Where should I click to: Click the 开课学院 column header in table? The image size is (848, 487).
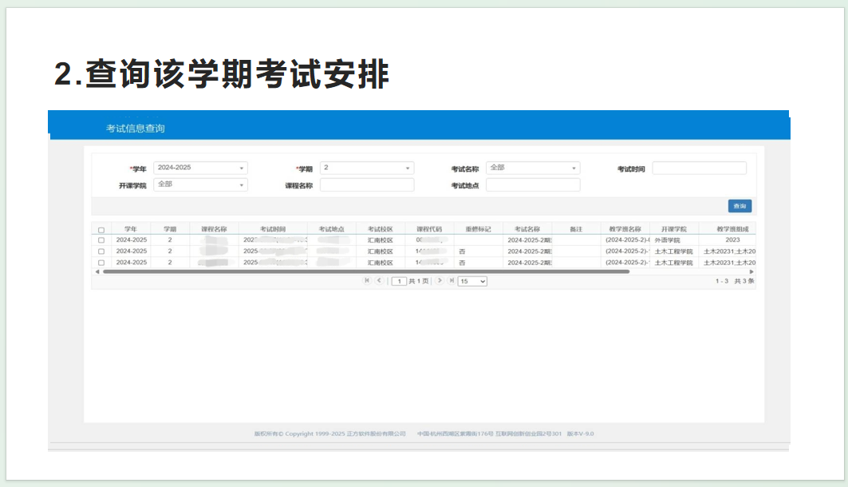(x=674, y=229)
